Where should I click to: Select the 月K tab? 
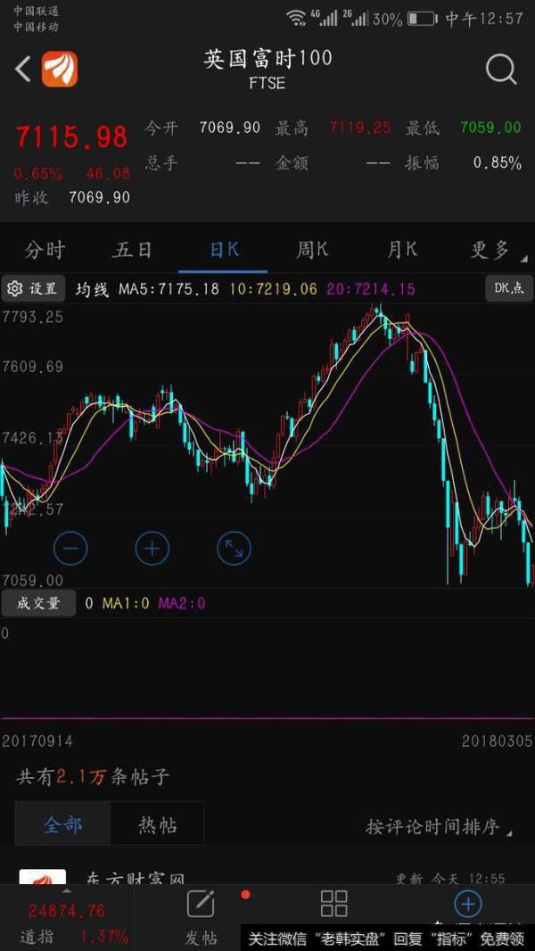point(402,250)
